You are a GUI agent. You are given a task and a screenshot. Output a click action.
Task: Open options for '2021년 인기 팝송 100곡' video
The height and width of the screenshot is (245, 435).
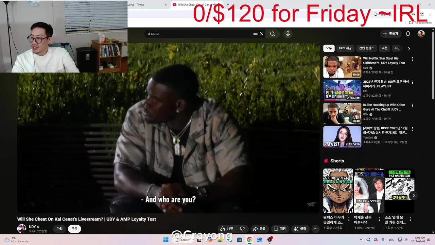coord(413,82)
